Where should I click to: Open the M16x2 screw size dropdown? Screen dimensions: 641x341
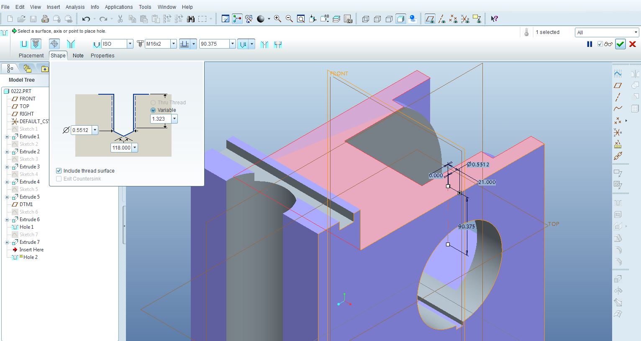[174, 44]
